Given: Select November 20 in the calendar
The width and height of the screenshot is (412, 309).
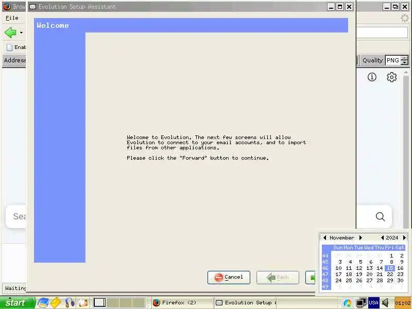Looking at the screenshot, I should coord(369,274).
